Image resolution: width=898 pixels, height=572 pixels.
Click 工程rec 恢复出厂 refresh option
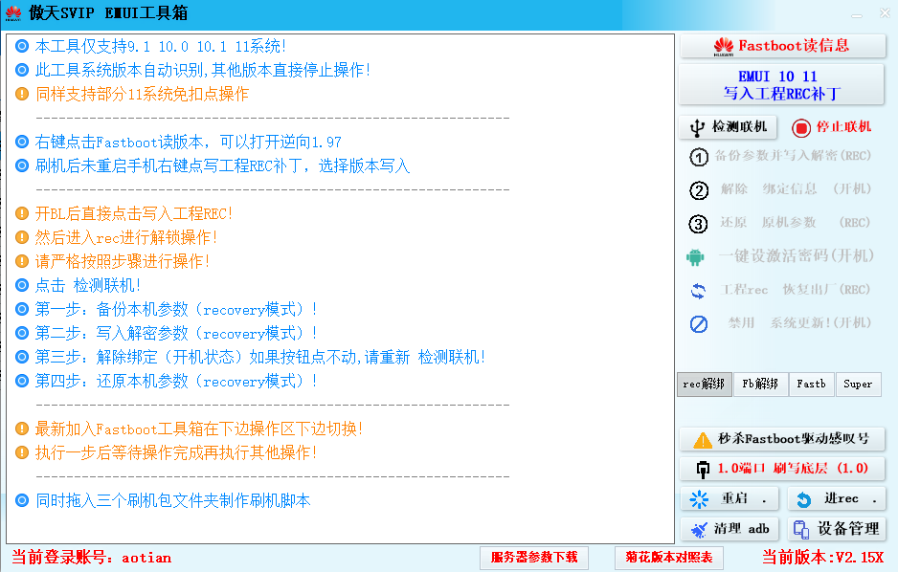781,290
